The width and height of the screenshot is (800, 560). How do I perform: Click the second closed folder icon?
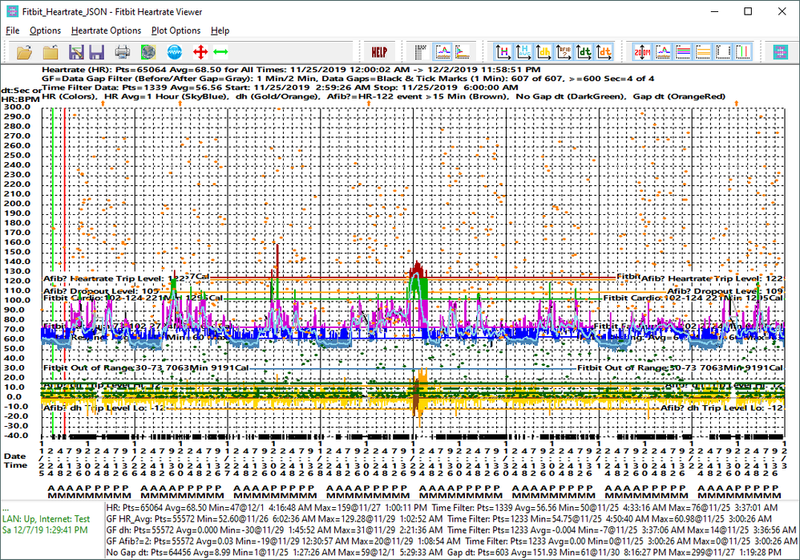tap(50, 52)
